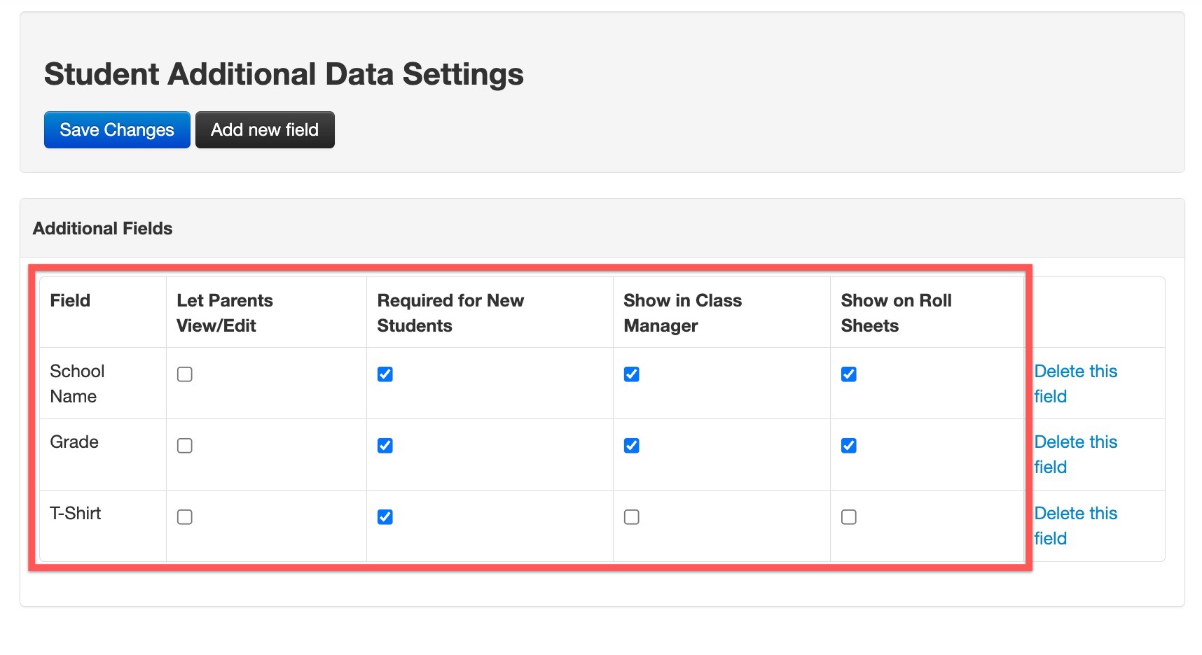This screenshot has height=655, width=1202.
Task: Click the T-Shirt field cell
Action: (103, 526)
